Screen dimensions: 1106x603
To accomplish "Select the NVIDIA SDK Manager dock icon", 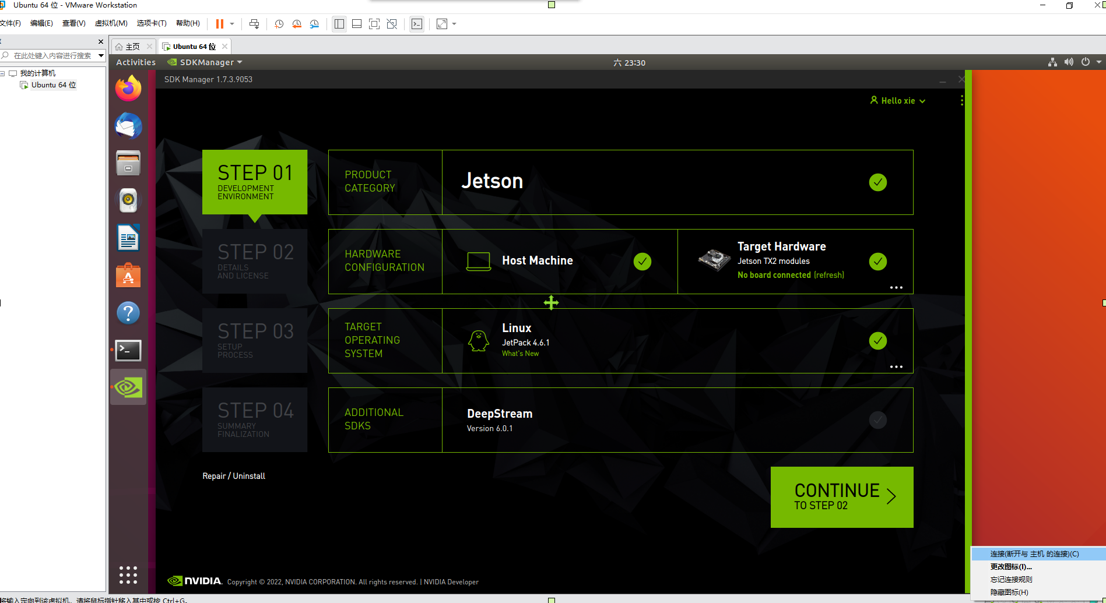I will (x=128, y=386).
